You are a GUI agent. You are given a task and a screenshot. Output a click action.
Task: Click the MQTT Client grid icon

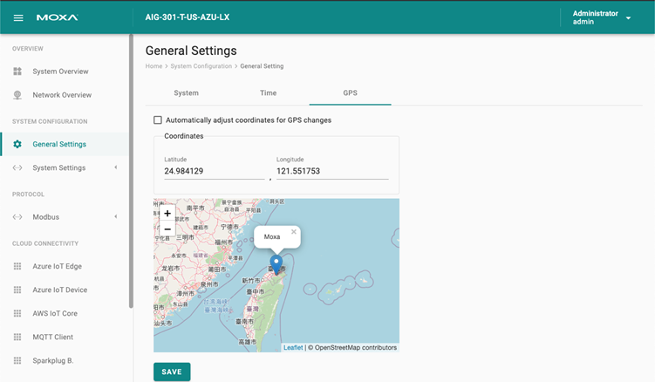17,337
